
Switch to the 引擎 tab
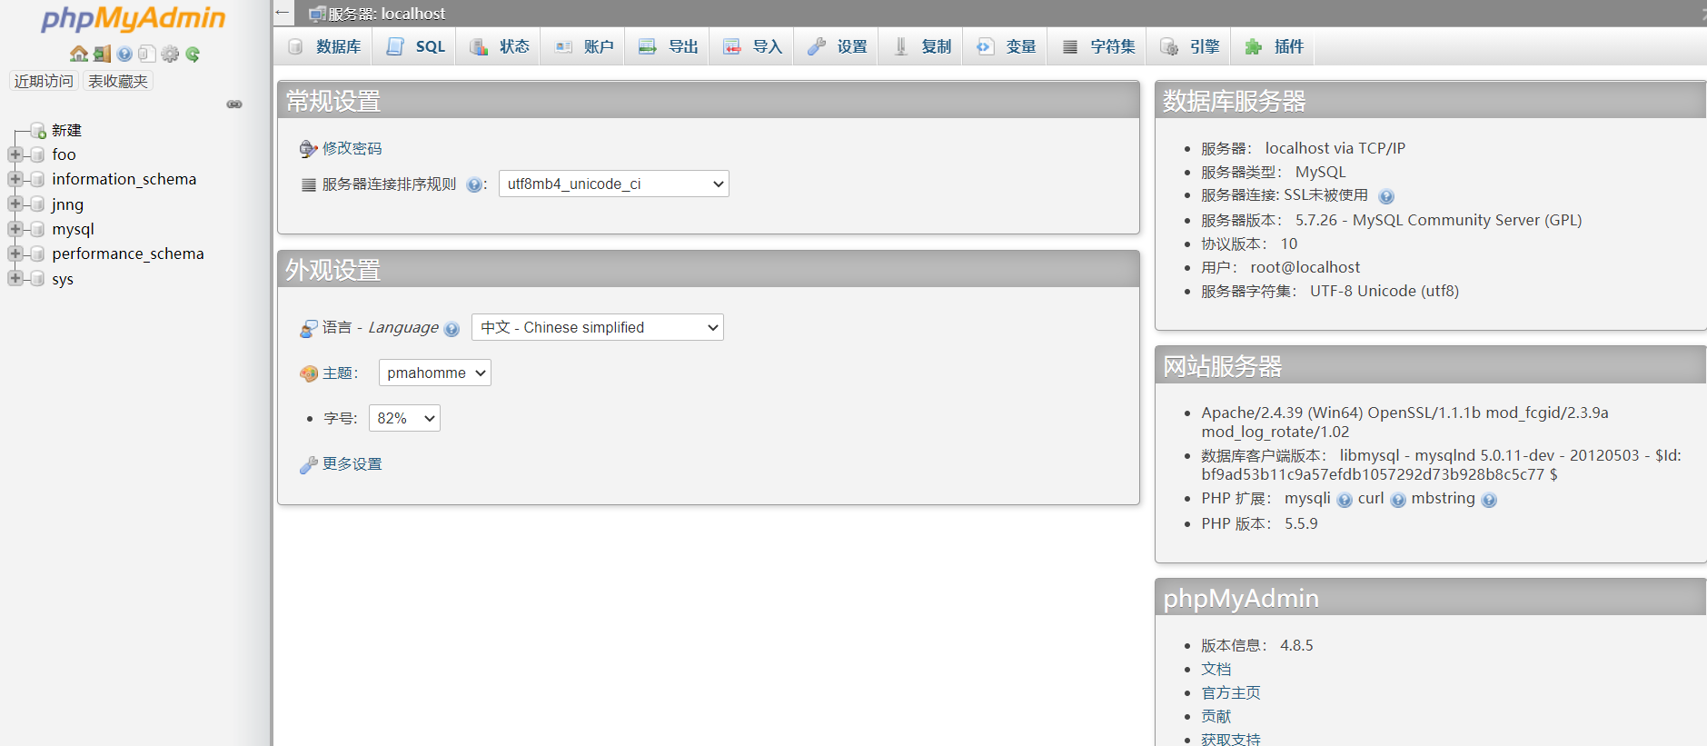[x=1189, y=46]
